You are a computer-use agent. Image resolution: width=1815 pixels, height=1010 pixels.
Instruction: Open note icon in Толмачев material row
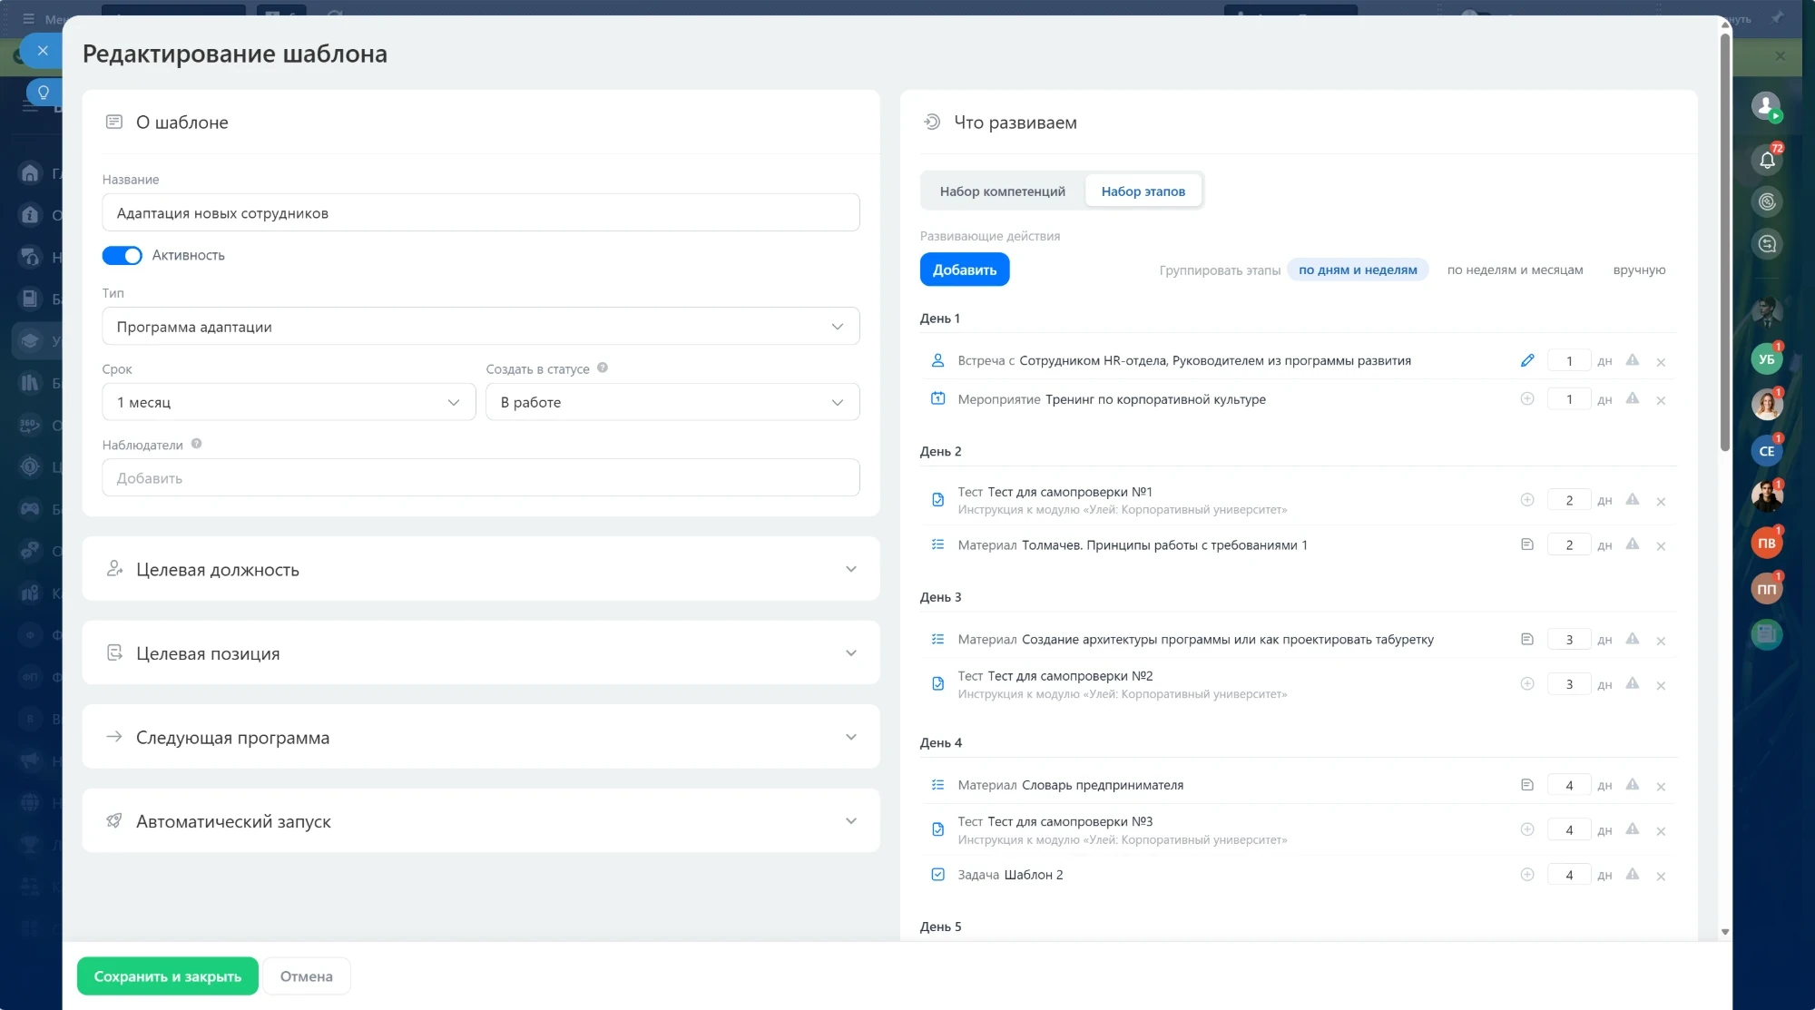tap(1527, 544)
